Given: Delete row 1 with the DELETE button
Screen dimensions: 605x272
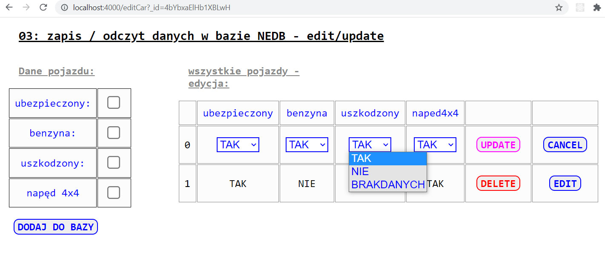Looking at the screenshot, I should click(x=498, y=184).
